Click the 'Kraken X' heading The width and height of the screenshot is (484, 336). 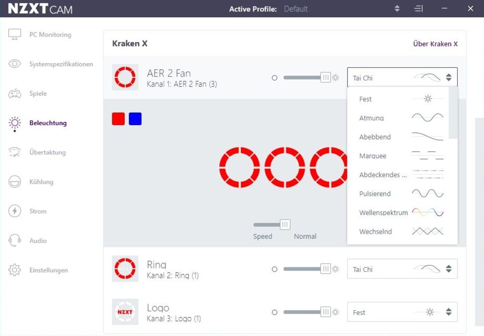click(130, 43)
